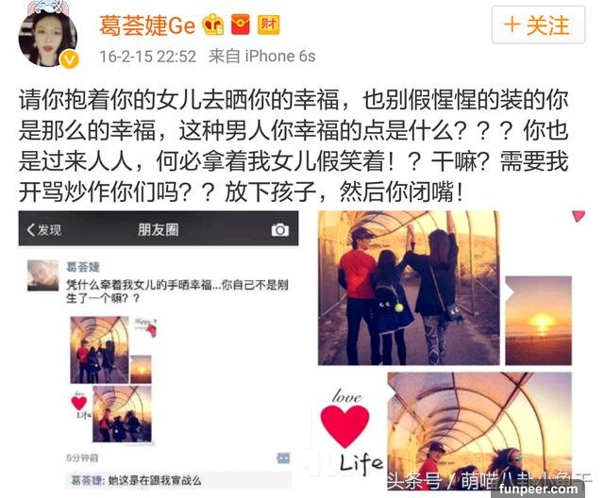Viewport: 604px width, 498px height.
Task: Click the 葛荟婕 name in the moments post
Action: (x=83, y=267)
